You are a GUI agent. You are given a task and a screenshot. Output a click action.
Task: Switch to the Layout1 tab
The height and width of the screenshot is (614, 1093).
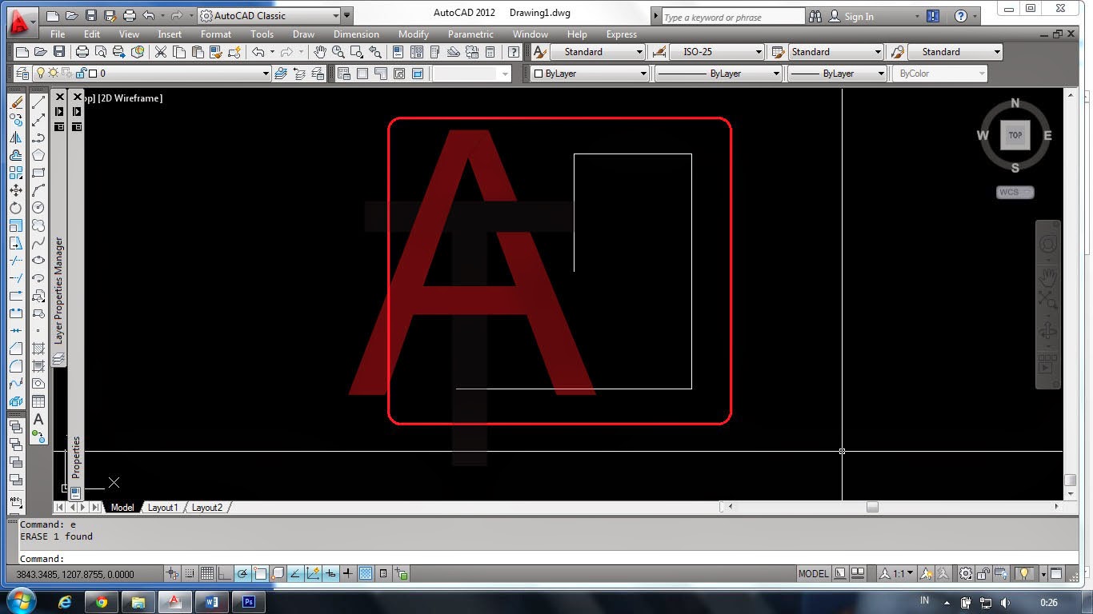[163, 508]
